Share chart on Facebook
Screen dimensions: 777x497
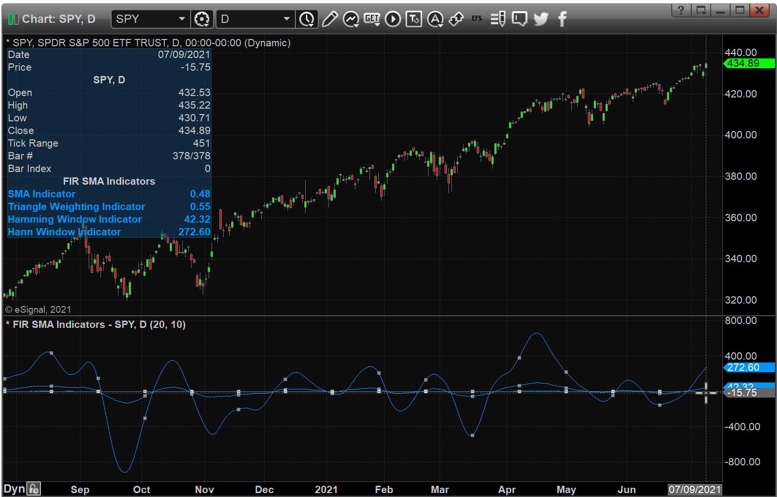562,19
